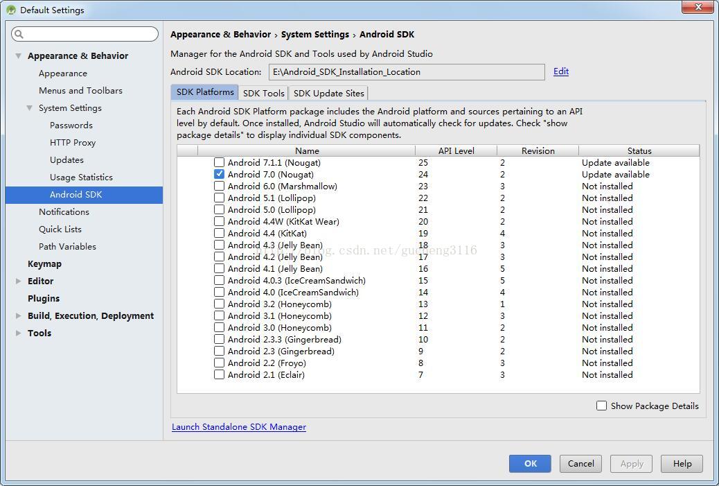The image size is (719, 486).
Task: Click the 'Android 4.3 (Jelly Bean)' row name
Action: (x=275, y=245)
